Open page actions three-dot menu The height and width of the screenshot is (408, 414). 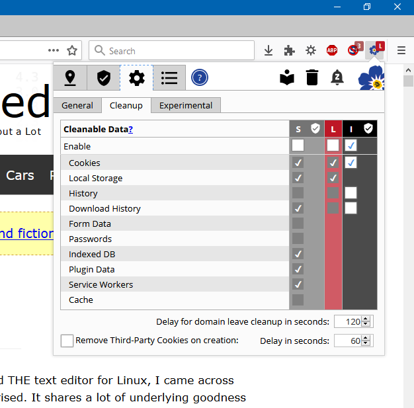[54, 50]
